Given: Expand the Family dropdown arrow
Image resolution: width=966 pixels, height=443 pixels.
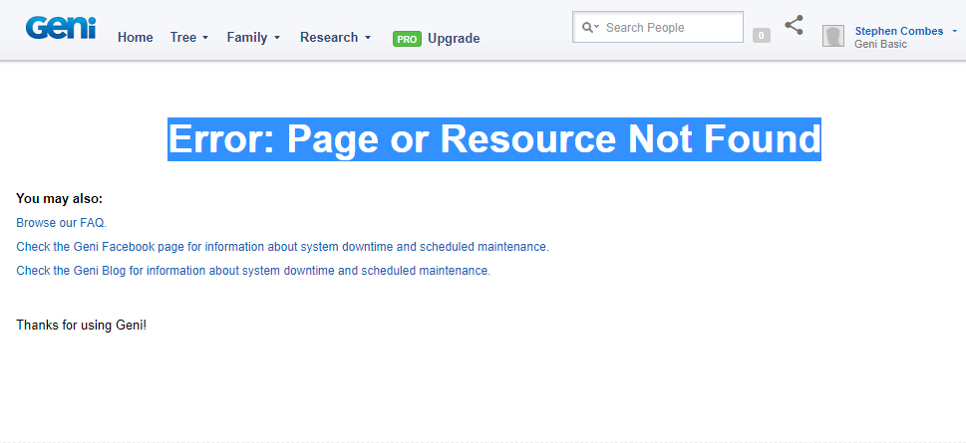Looking at the screenshot, I should point(277,38).
